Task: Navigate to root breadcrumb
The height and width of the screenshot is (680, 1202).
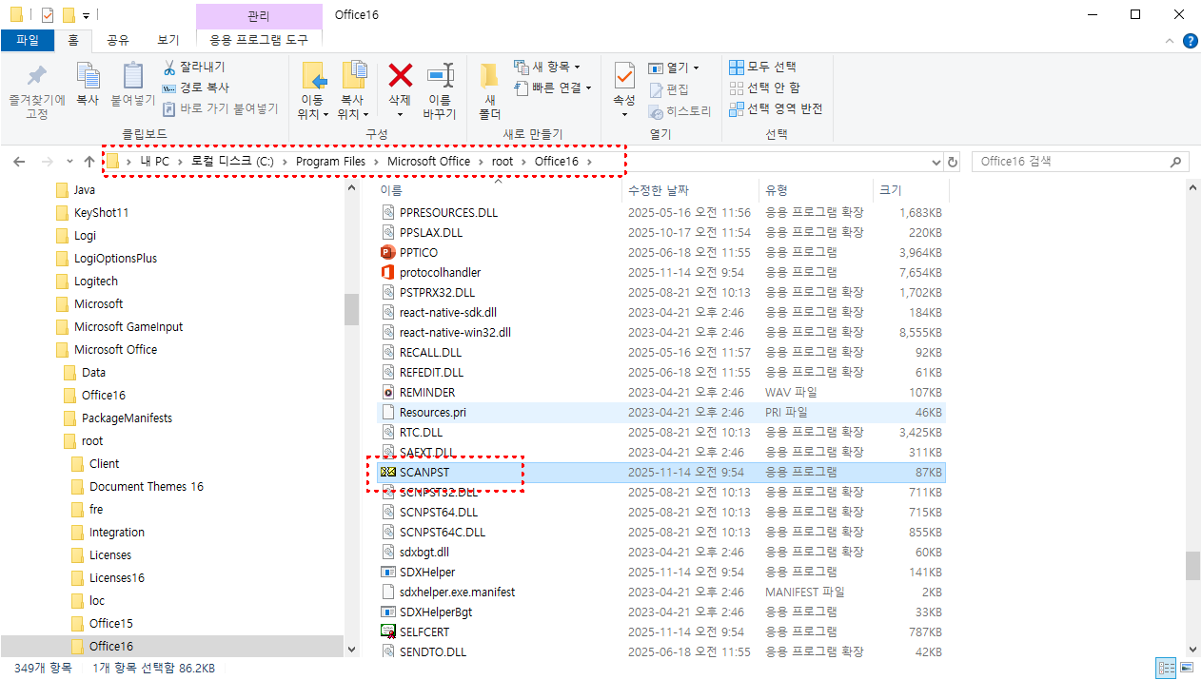Action: pyautogui.click(x=502, y=162)
